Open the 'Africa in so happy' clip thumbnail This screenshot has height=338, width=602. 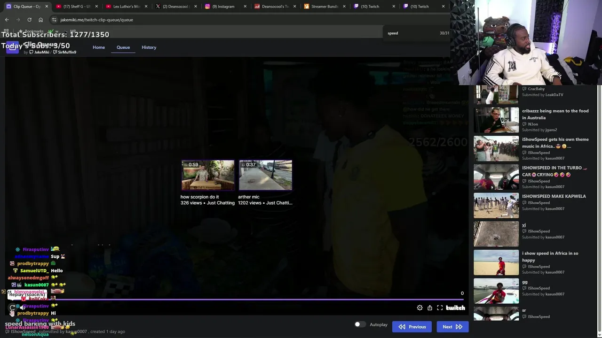coord(496,262)
